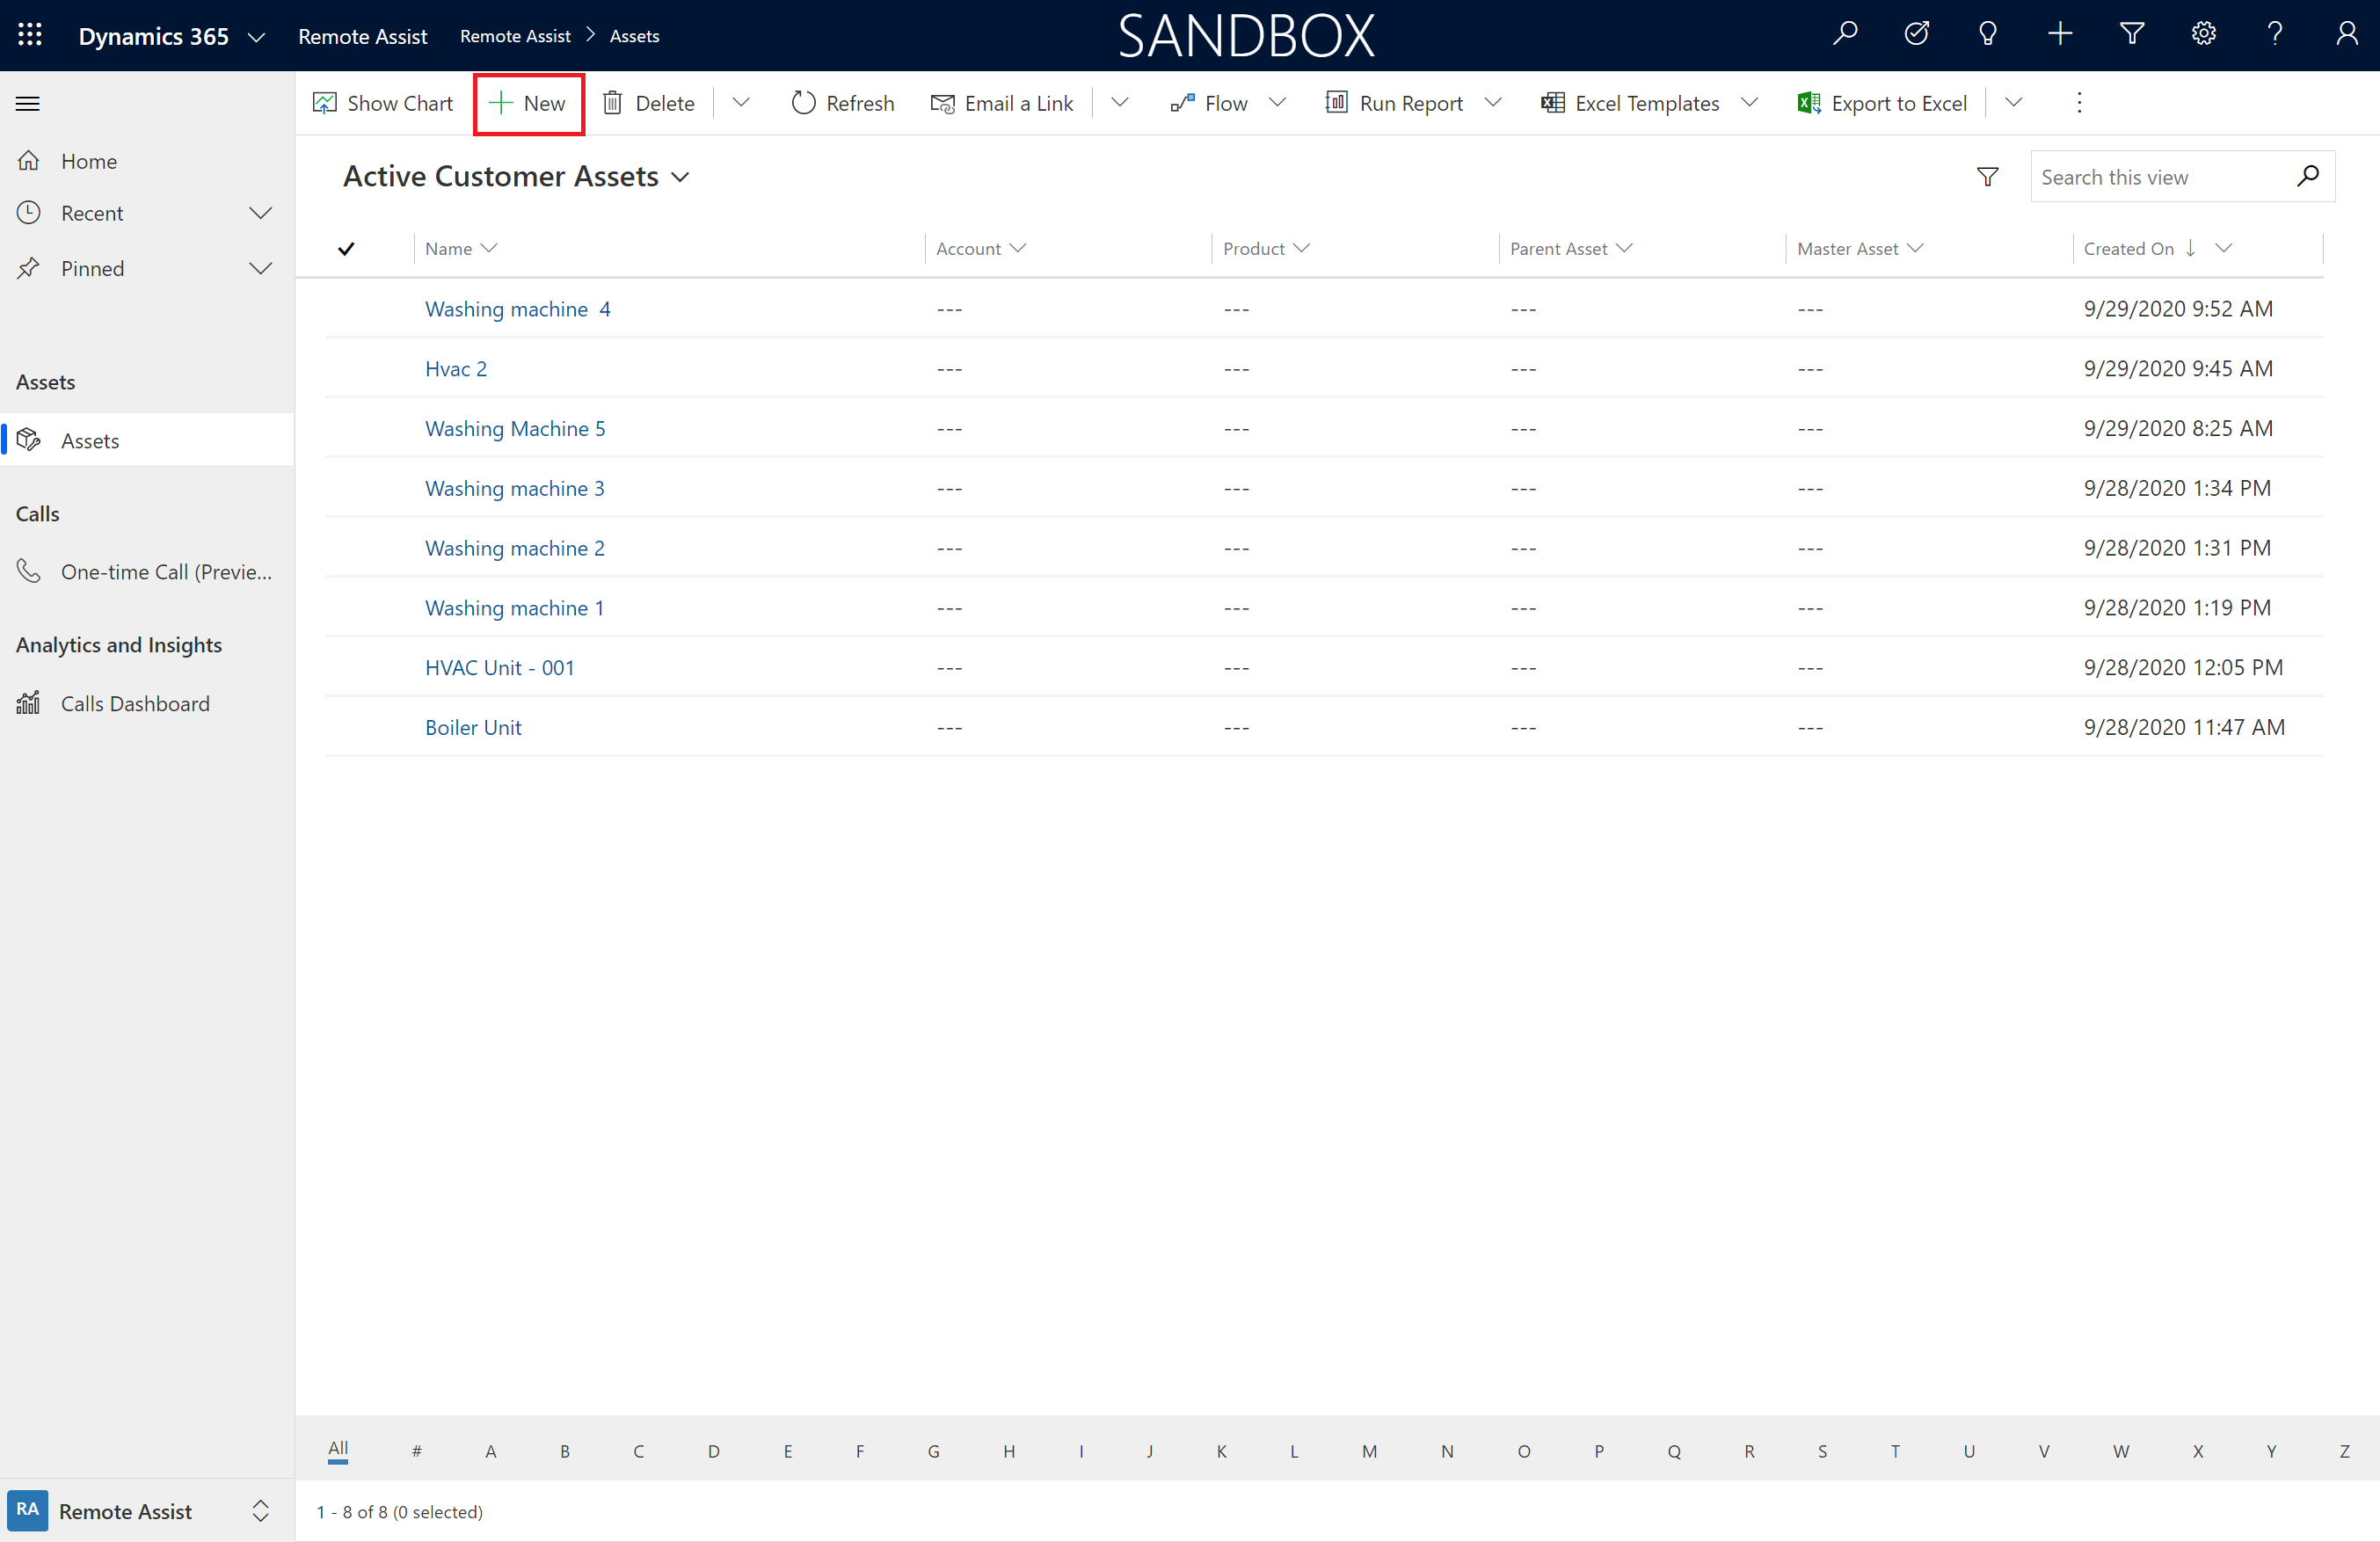Click New to create asset
Screen dimensions: 2380x1542
(x=528, y=102)
